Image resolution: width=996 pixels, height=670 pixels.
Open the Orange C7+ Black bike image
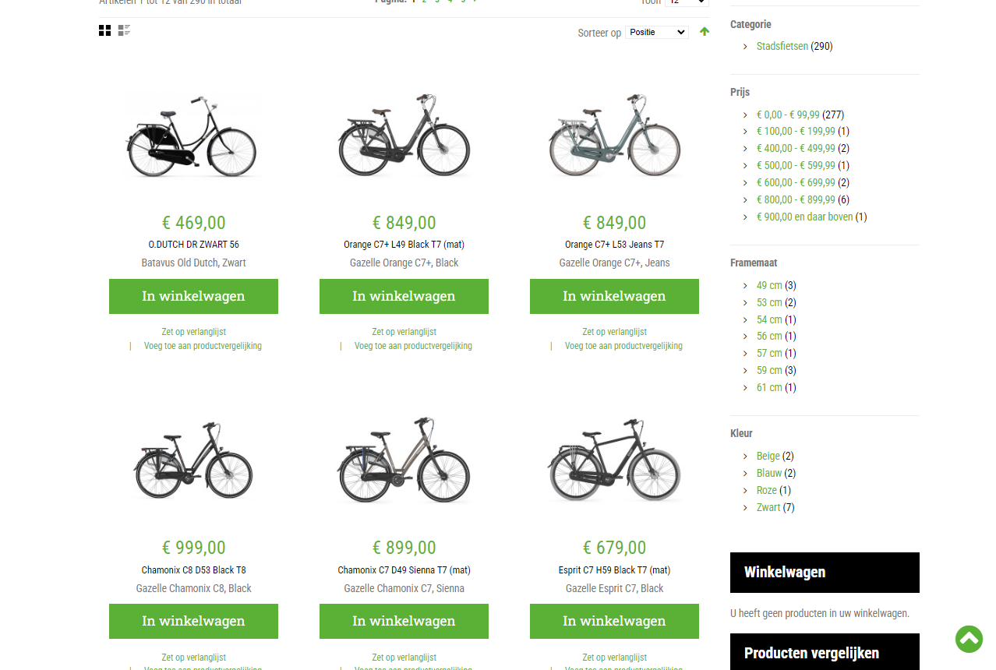[404, 137]
